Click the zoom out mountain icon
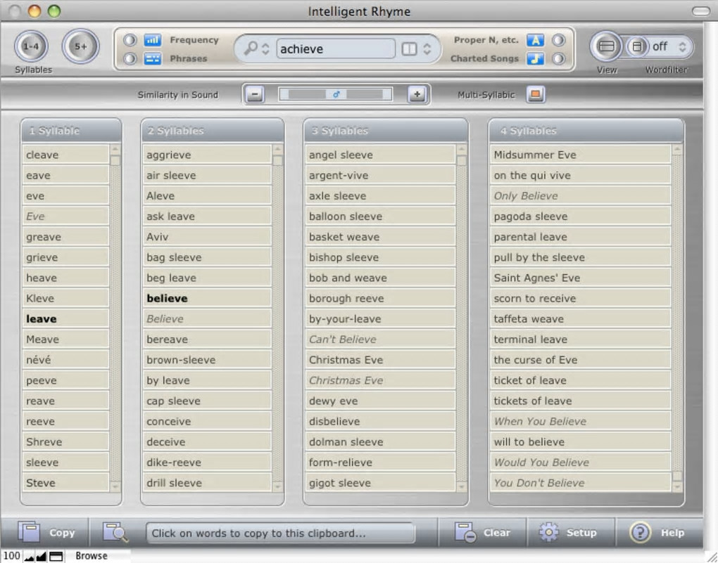The image size is (718, 563). click(29, 556)
